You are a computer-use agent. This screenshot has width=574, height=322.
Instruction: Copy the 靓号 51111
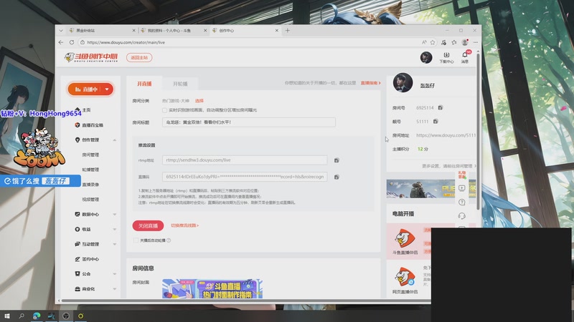point(436,121)
